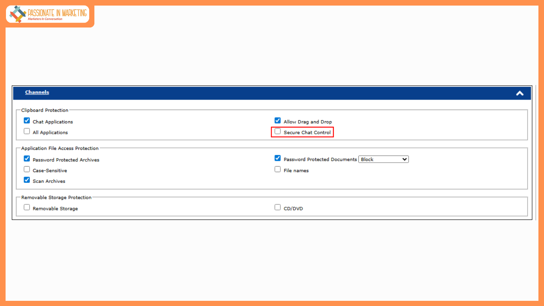Tick the Secure Chat Control checkbox
This screenshot has width=544, height=306.
tap(278, 131)
